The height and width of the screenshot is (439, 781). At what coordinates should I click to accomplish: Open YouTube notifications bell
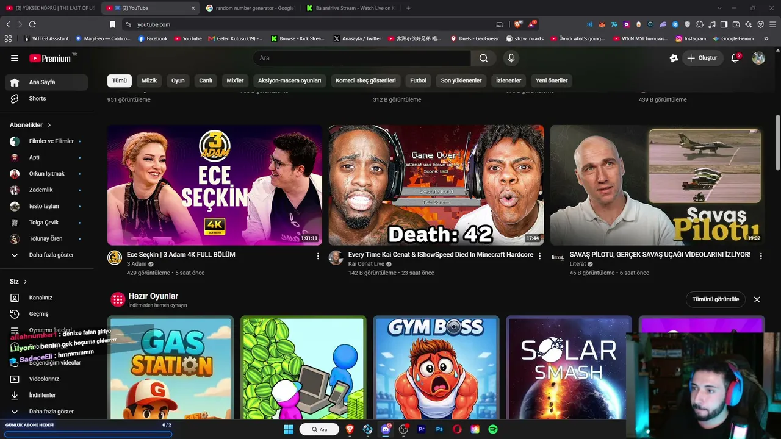tap(735, 58)
